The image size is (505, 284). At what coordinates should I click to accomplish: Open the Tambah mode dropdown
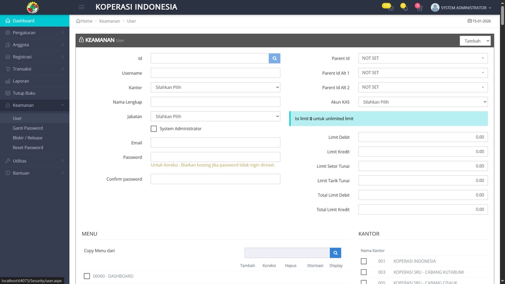pyautogui.click(x=475, y=41)
